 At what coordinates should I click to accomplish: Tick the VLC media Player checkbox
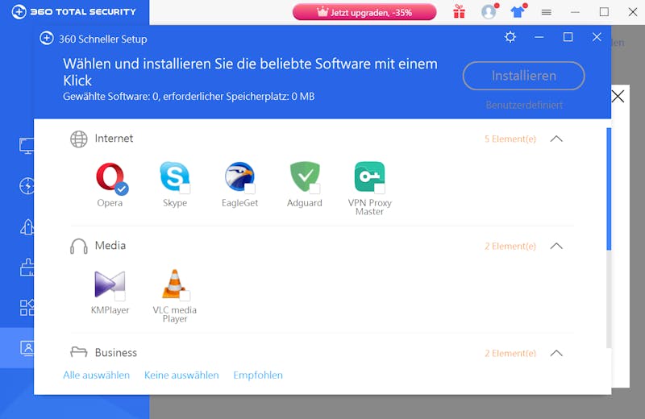(185, 296)
